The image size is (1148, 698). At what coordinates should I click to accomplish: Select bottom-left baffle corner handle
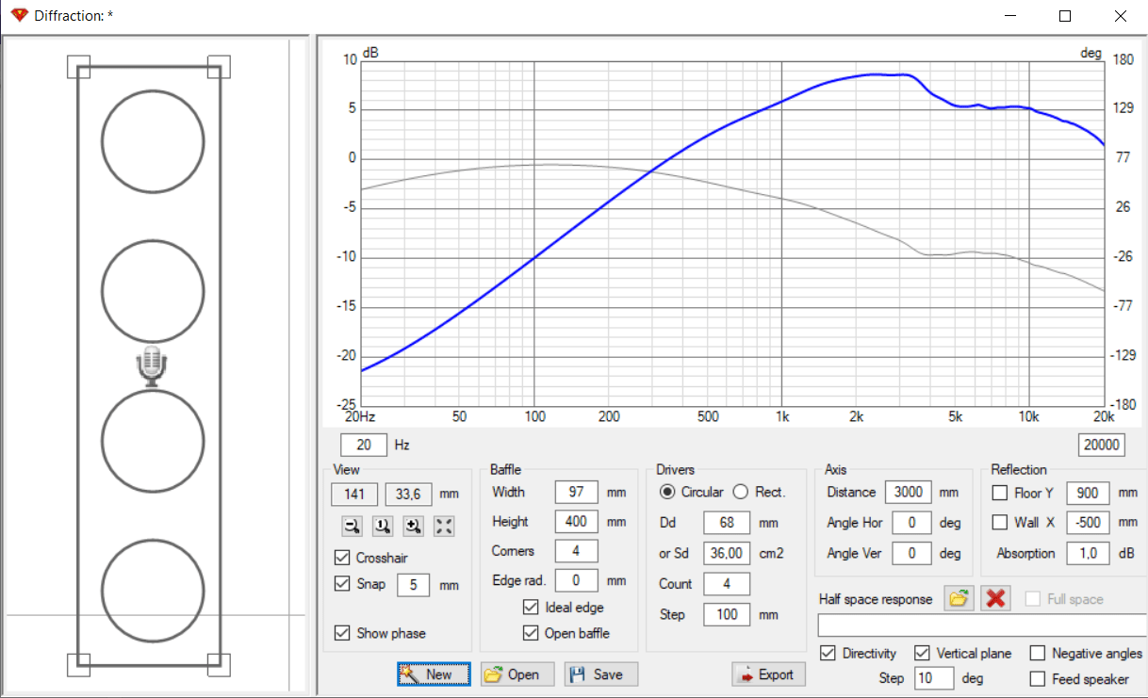(x=78, y=665)
